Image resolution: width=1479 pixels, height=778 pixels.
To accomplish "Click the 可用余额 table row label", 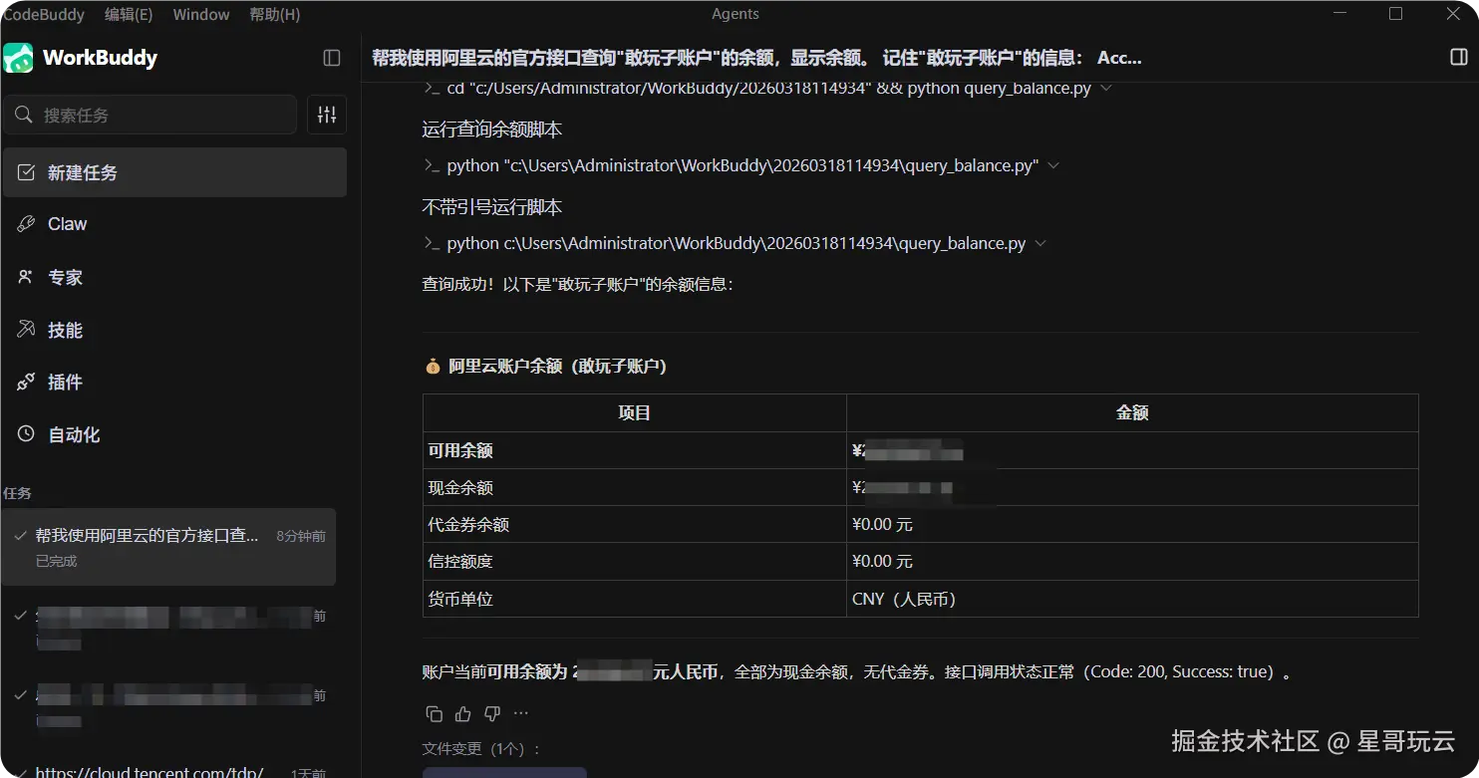I will 460,450.
